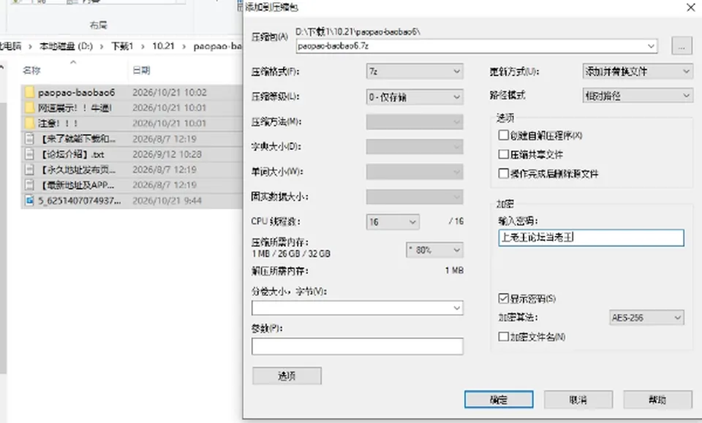The image size is (702, 423).
Task: Open the 压缩等级 dropdown showing 0 - 仅存储
Action: pos(415,97)
